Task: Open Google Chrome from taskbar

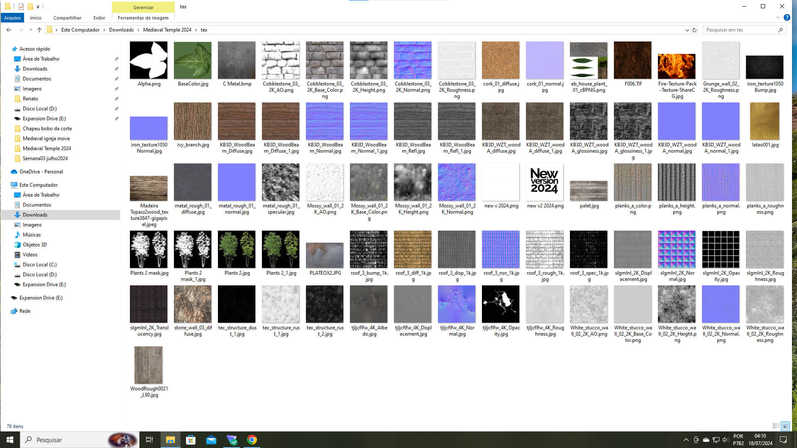Action: coord(252,440)
